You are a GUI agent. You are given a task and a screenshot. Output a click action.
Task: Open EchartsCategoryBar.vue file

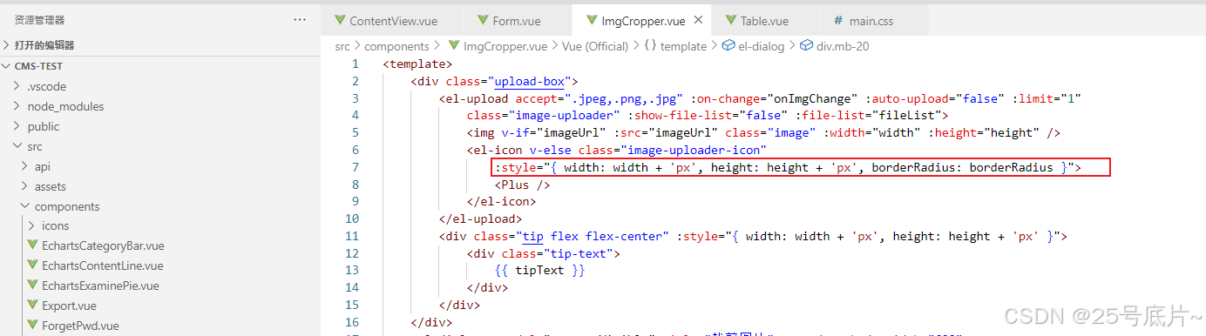tap(102, 245)
